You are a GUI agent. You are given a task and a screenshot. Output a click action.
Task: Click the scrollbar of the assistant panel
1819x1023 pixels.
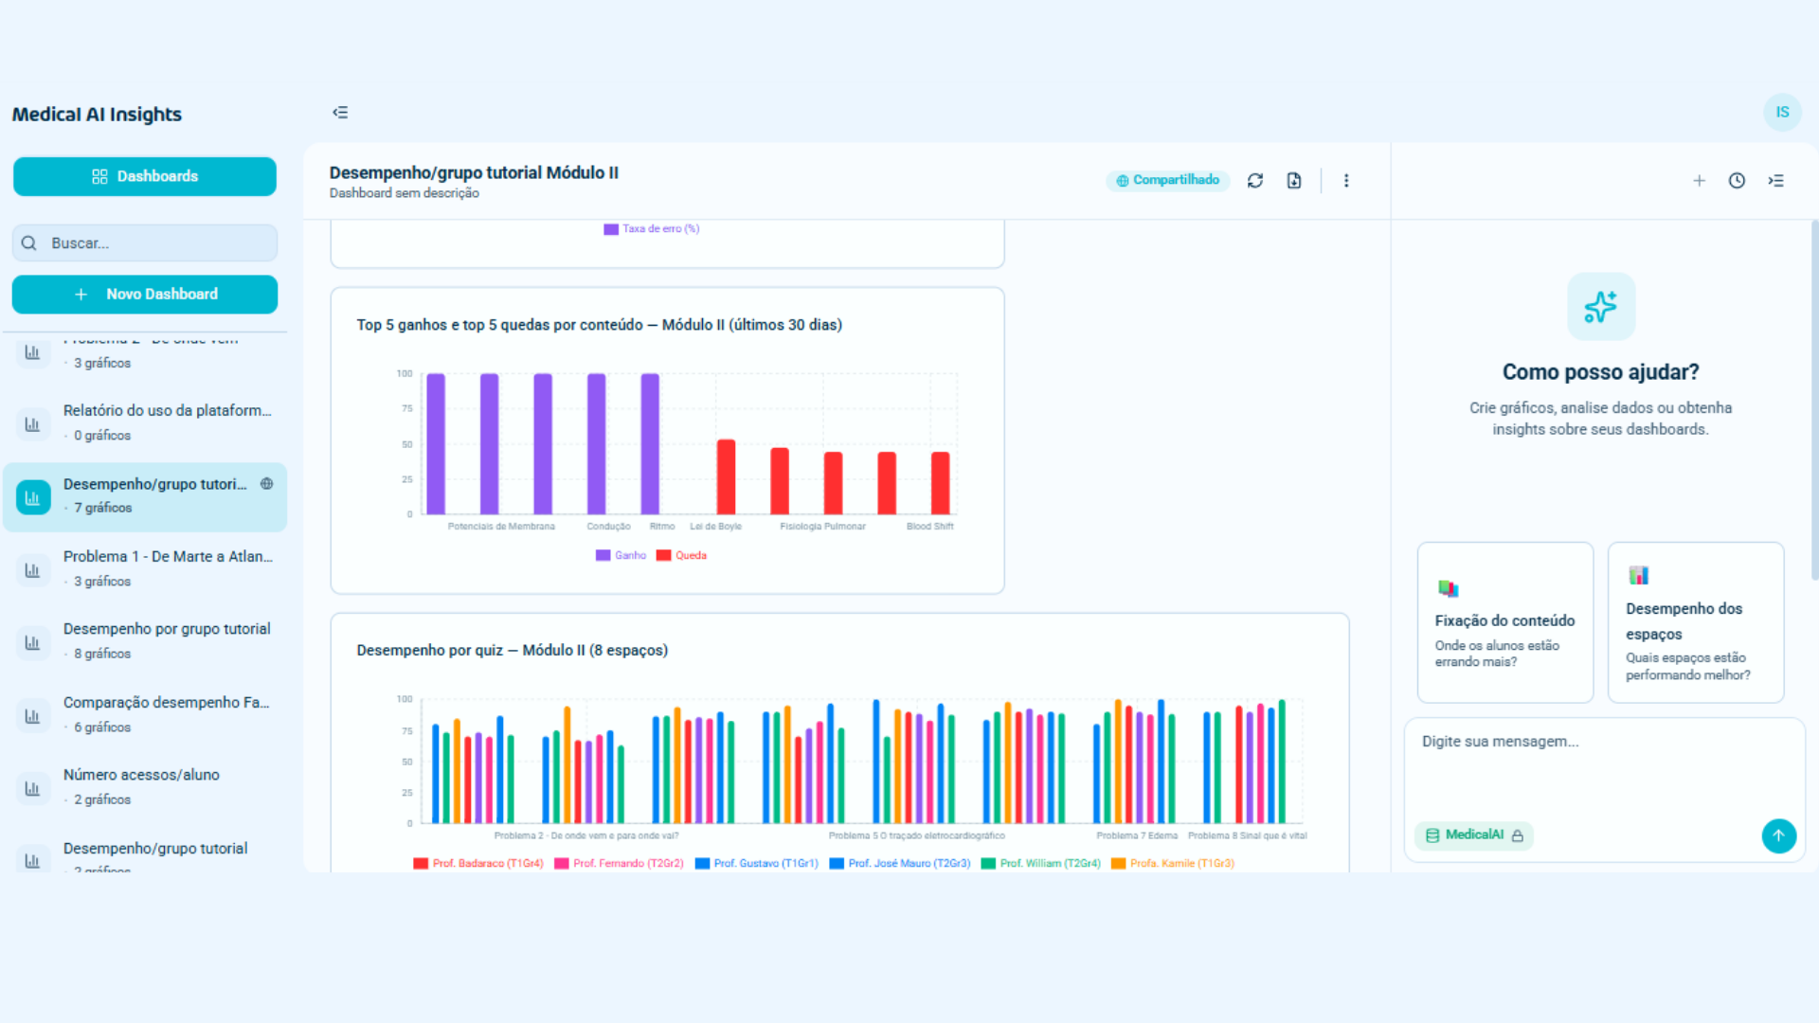click(1813, 398)
